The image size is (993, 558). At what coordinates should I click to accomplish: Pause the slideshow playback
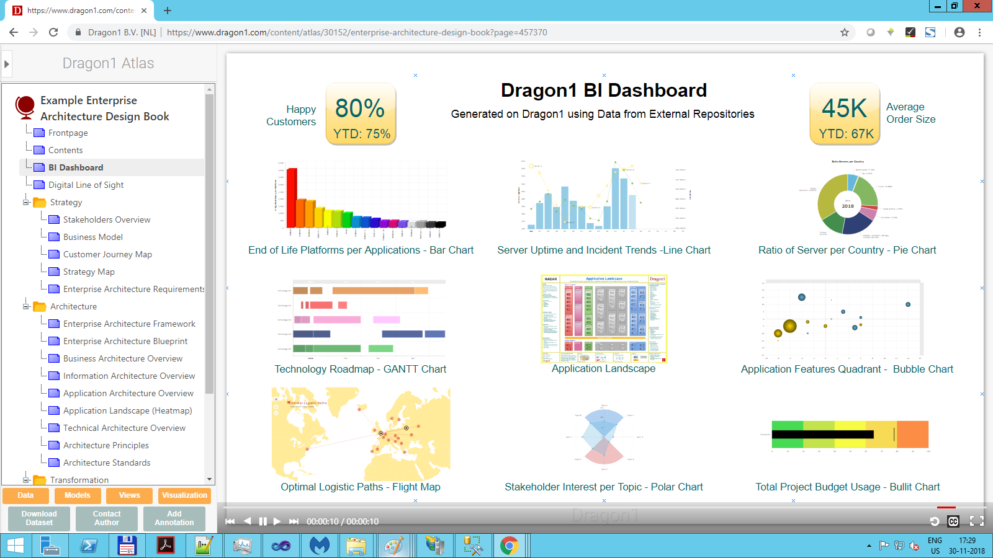(263, 521)
